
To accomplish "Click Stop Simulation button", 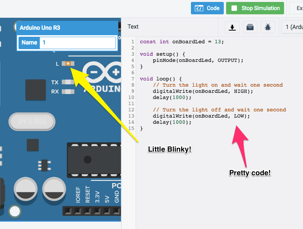I will (255, 8).
